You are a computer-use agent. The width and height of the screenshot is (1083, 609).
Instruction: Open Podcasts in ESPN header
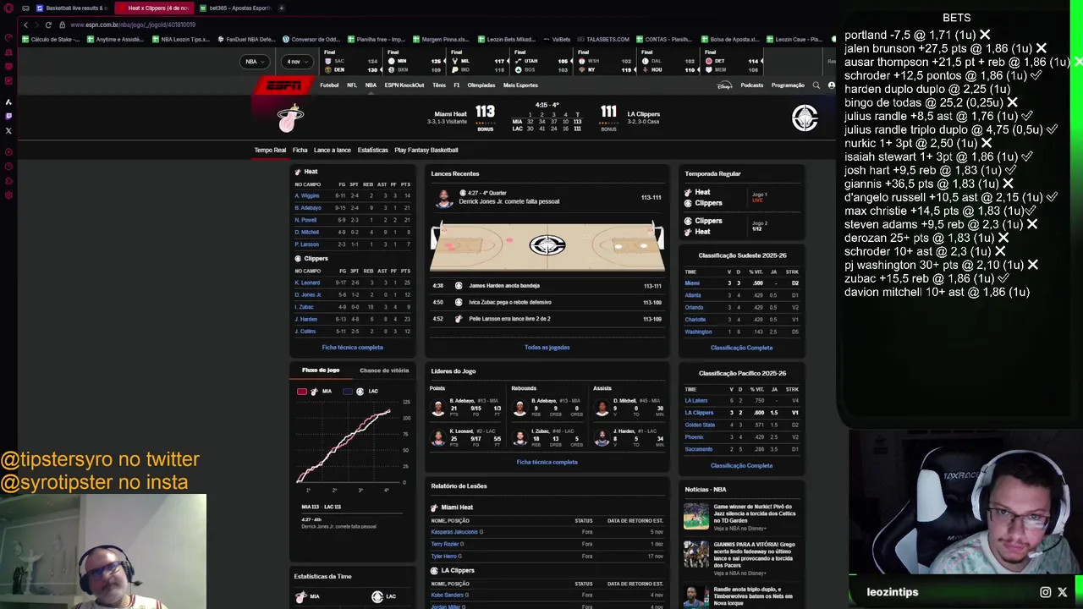(751, 85)
